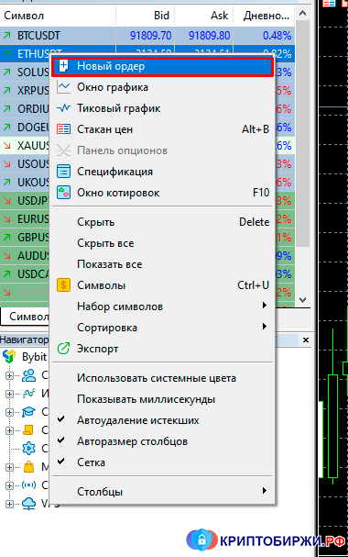Viewport: 348px width, 557px height.
Task: Uncheck Автоудаление истекших option
Action: point(162,420)
